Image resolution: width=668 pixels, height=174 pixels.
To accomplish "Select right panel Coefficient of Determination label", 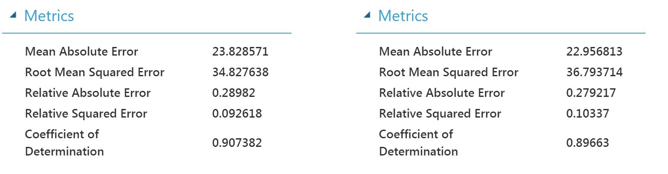I will pos(418,143).
